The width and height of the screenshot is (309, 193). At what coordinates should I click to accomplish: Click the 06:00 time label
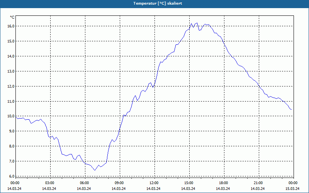coord(84,183)
